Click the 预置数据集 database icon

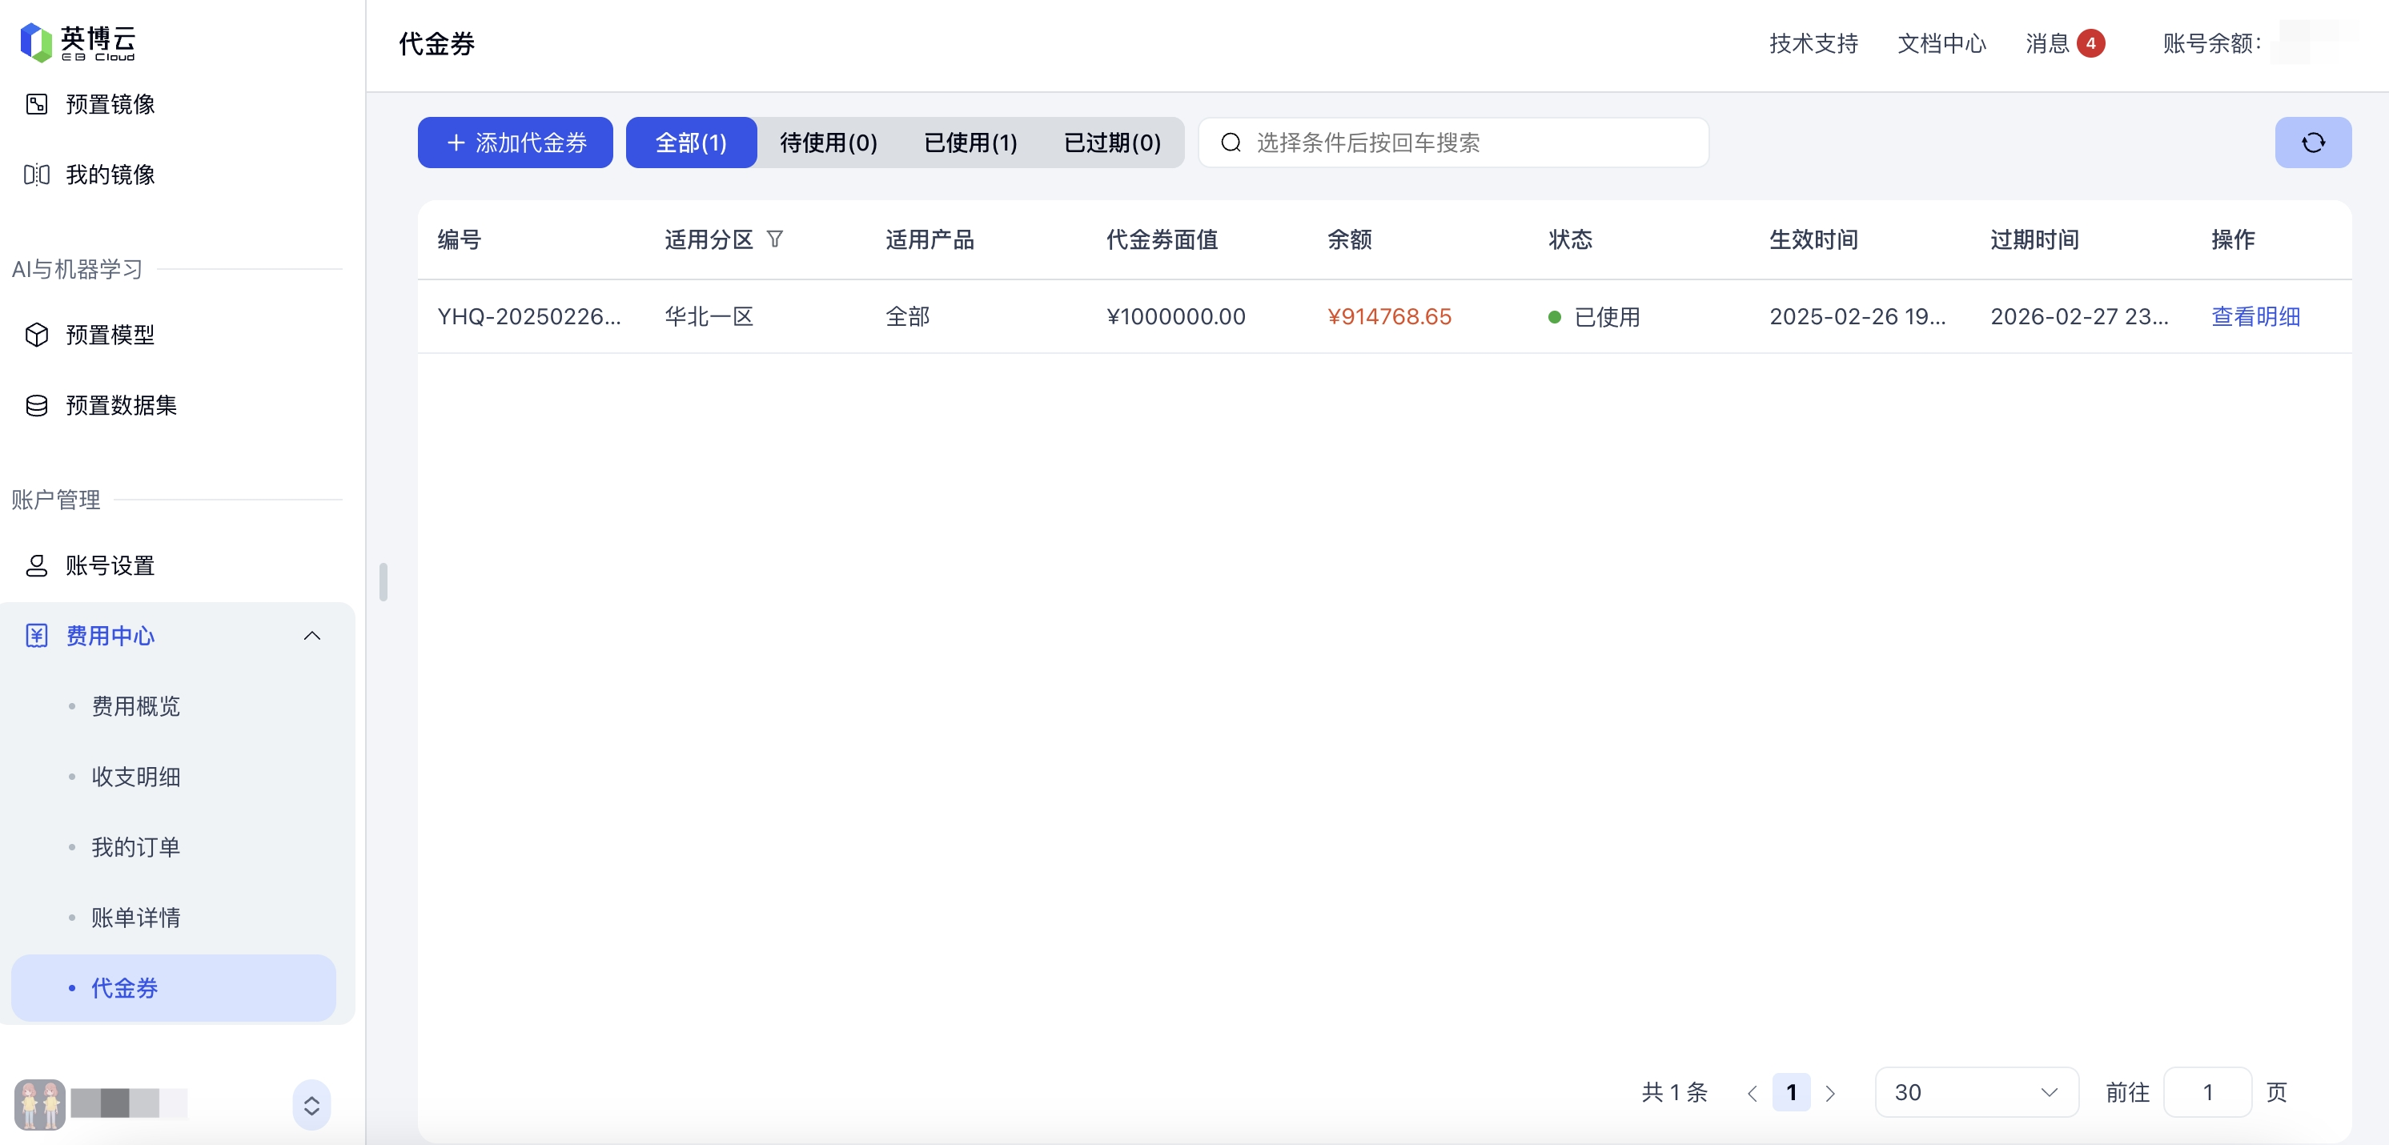click(x=36, y=405)
